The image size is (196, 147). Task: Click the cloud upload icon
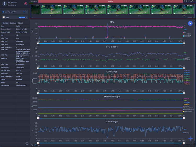pyautogui.click(x=192, y=1)
